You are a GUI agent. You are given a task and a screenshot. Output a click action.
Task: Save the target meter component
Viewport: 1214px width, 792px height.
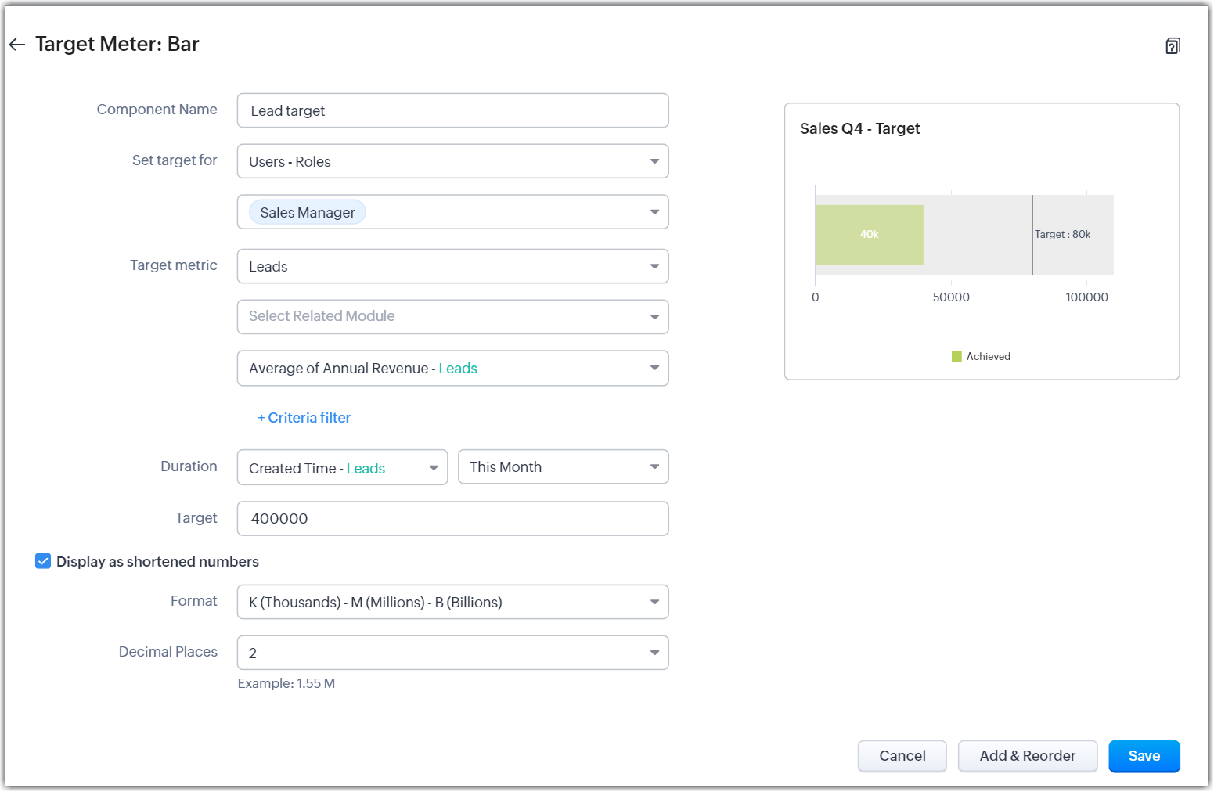point(1144,756)
